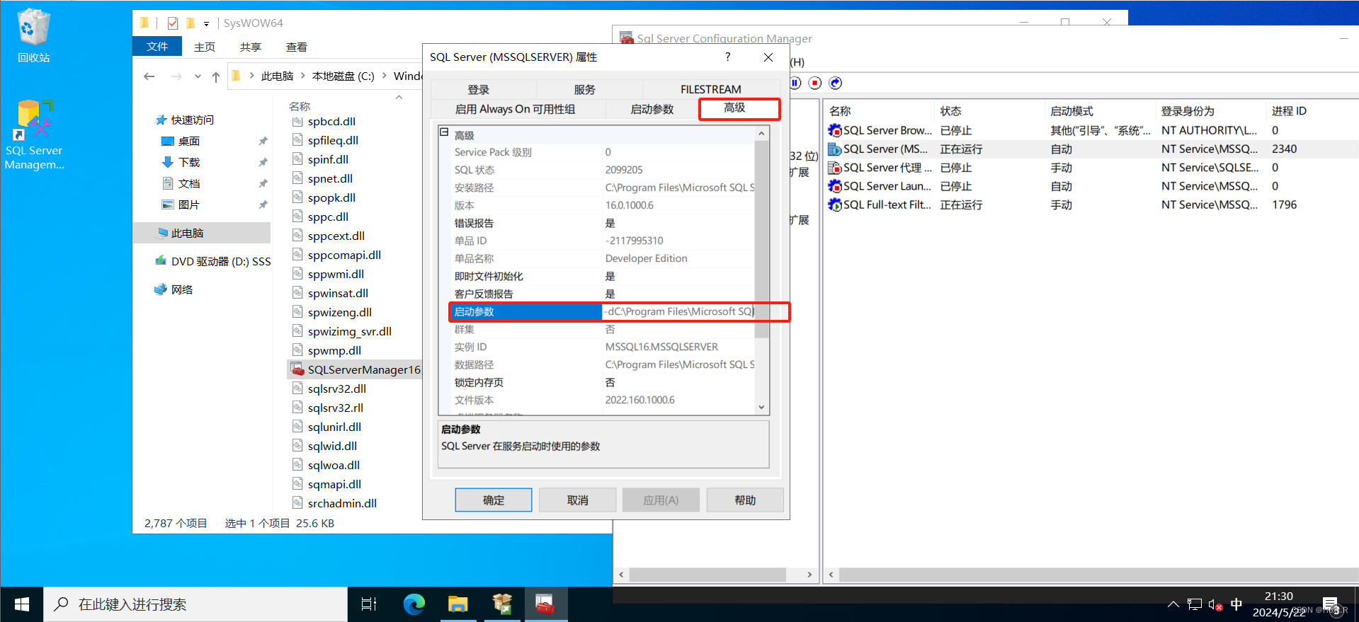Screen dimensions: 1359x622
Task: Click the 启动参数 value field
Action: [678, 311]
